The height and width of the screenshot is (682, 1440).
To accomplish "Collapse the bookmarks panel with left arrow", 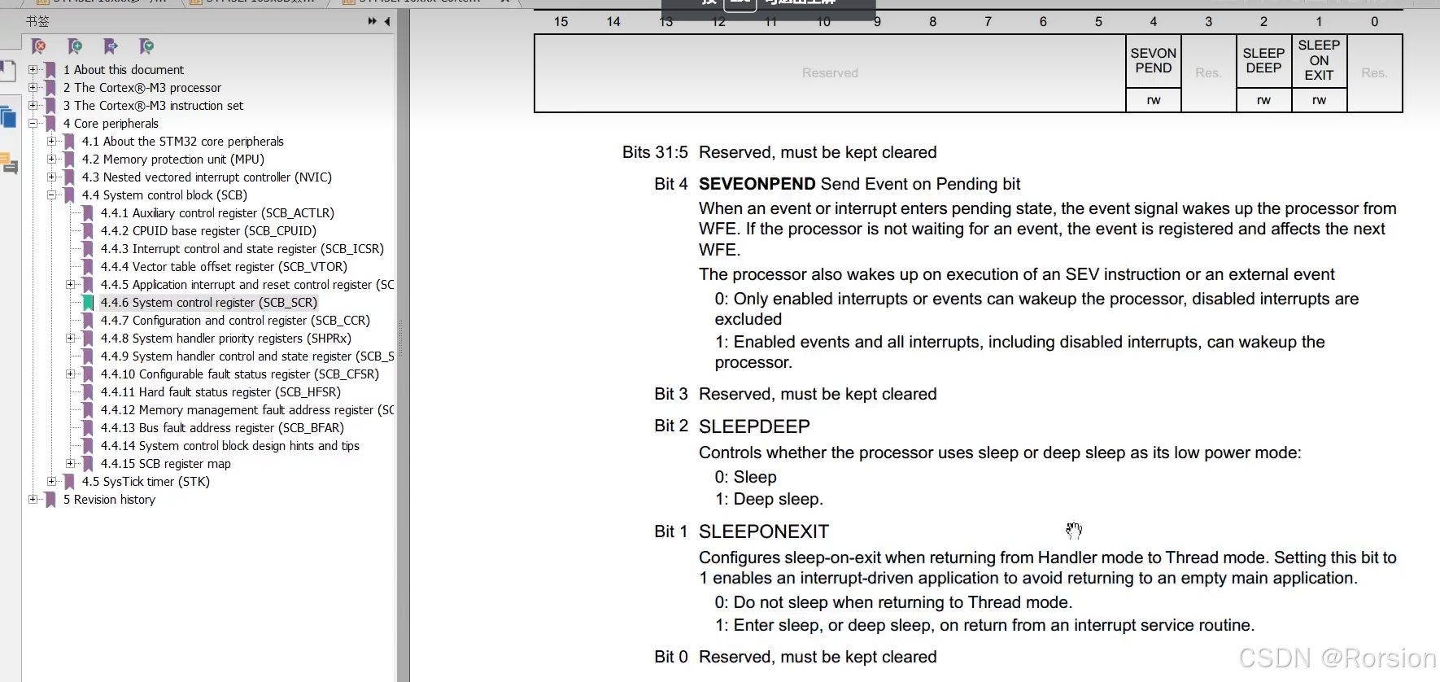I will click(387, 21).
